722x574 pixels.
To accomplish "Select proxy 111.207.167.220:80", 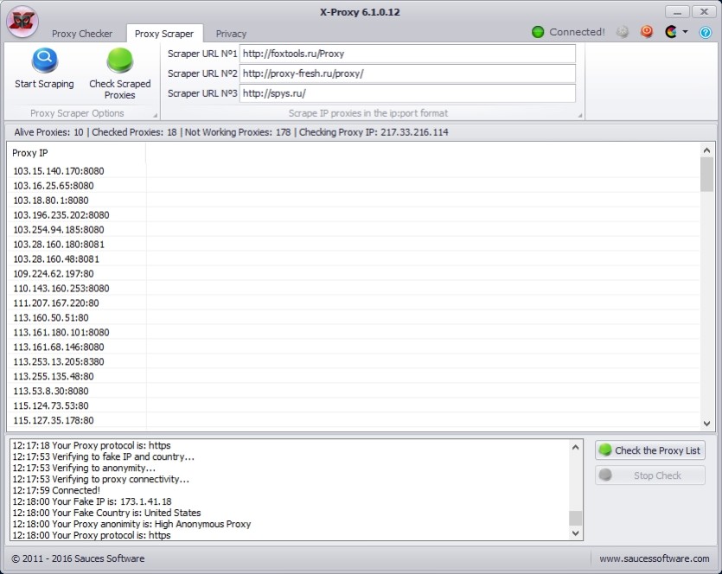I will pos(56,303).
